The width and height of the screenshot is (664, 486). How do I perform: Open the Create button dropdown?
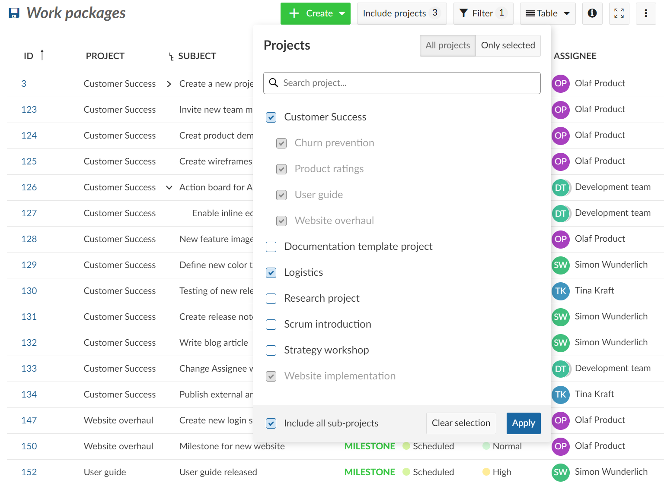(342, 13)
